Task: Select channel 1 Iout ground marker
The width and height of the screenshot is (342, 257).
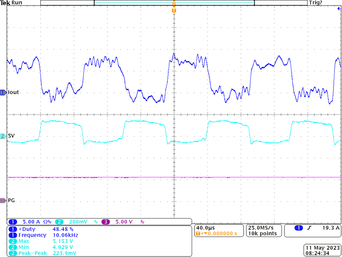Action: point(3,92)
